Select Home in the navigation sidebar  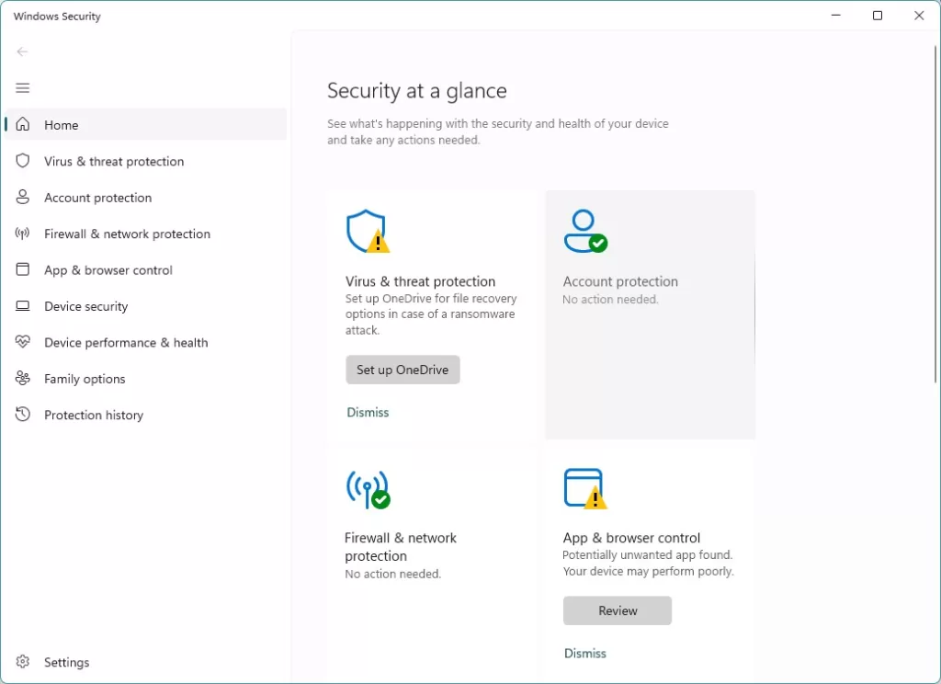[x=146, y=124]
